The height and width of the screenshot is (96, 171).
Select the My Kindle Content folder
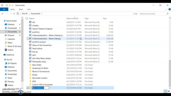[x=40, y=78]
